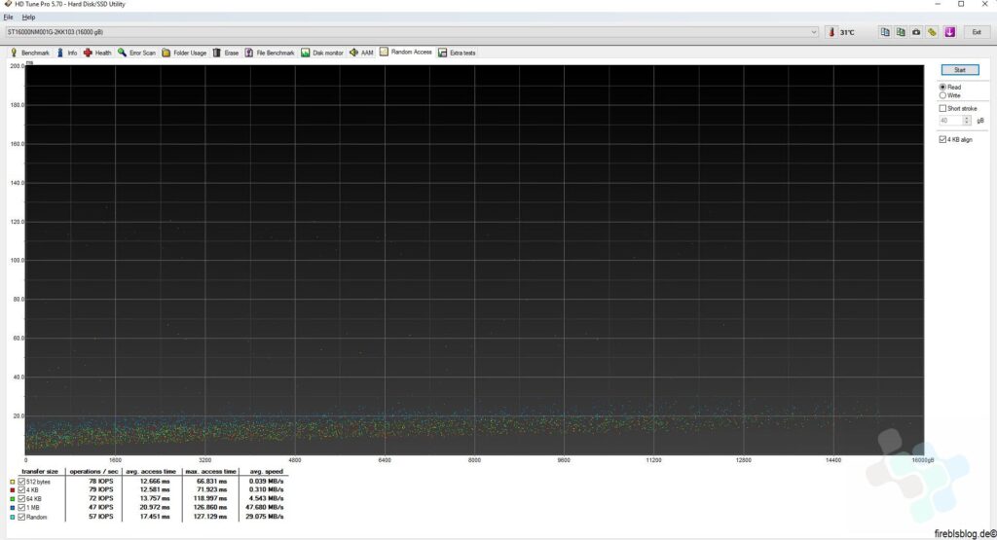Click the short stroke size input field

(949, 120)
